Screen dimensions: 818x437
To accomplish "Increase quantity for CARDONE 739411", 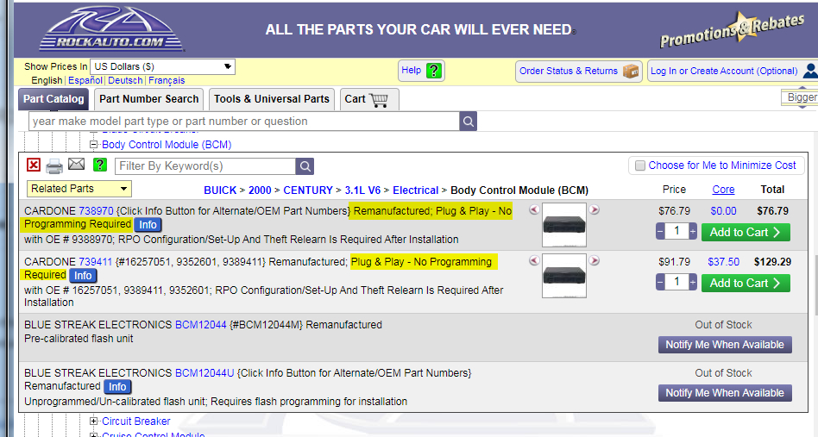I will [x=692, y=283].
